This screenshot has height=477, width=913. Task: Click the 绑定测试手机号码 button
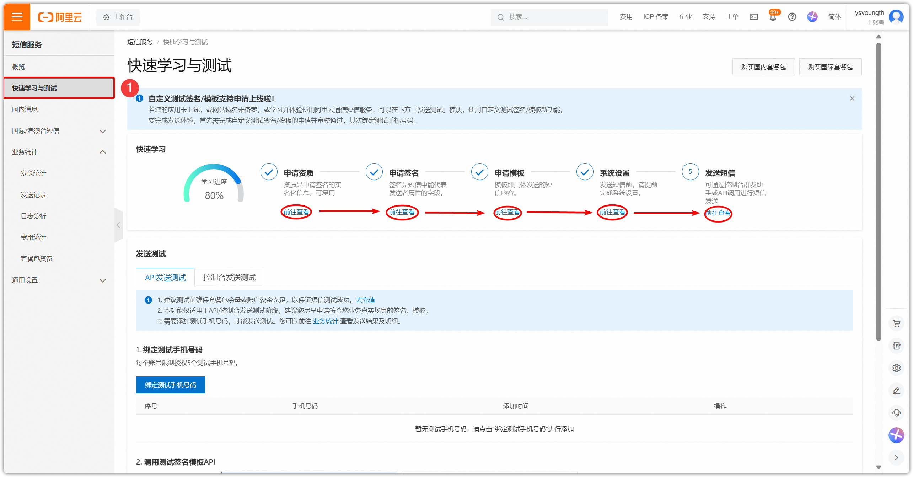(x=170, y=385)
